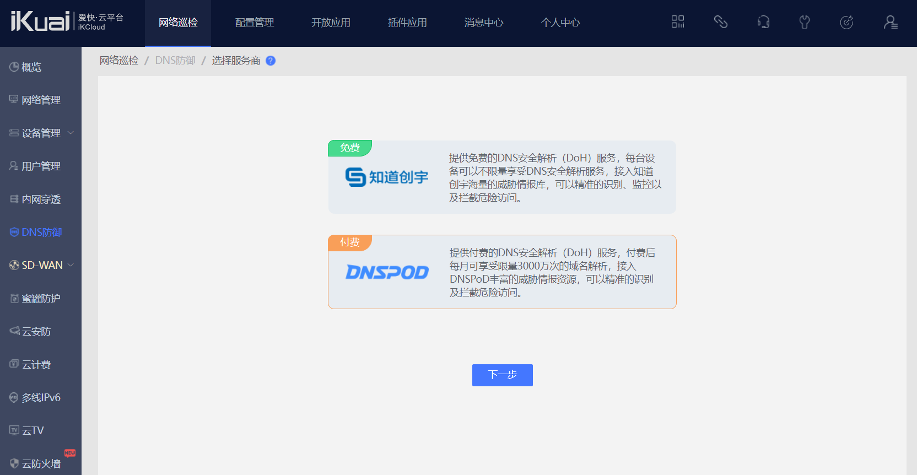Image resolution: width=917 pixels, height=475 pixels.
Task: Click the iKuai iKCloud logo
Action: (x=67, y=22)
